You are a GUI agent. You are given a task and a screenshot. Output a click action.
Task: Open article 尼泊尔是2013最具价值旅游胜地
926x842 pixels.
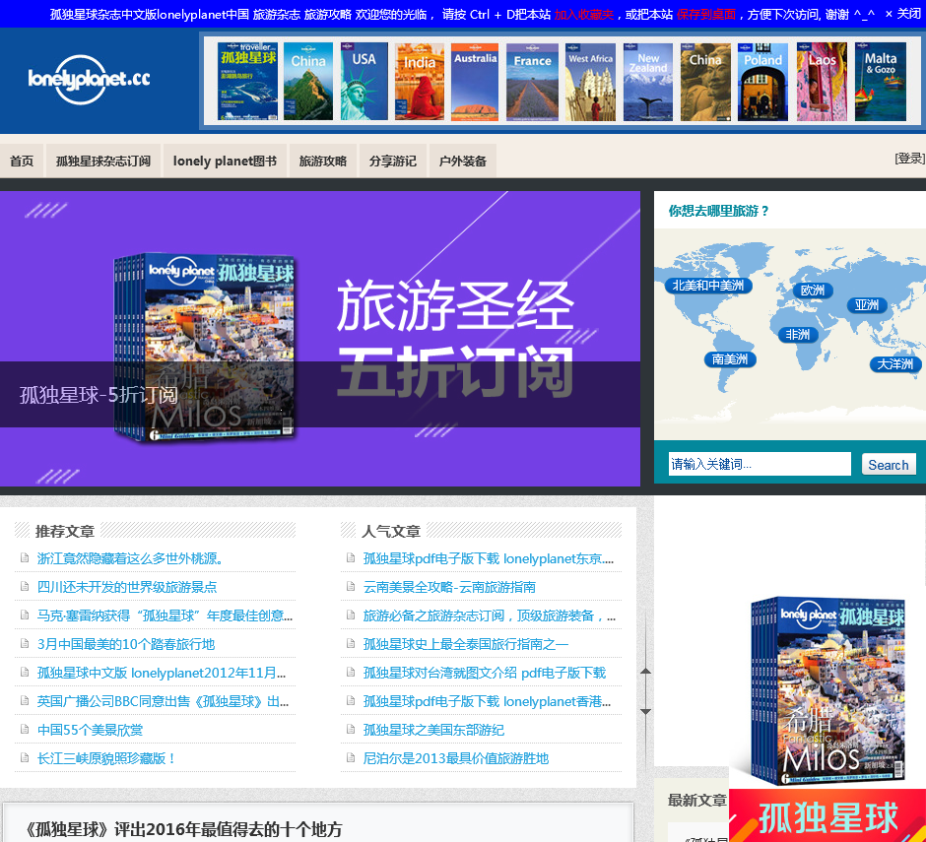tap(456, 758)
